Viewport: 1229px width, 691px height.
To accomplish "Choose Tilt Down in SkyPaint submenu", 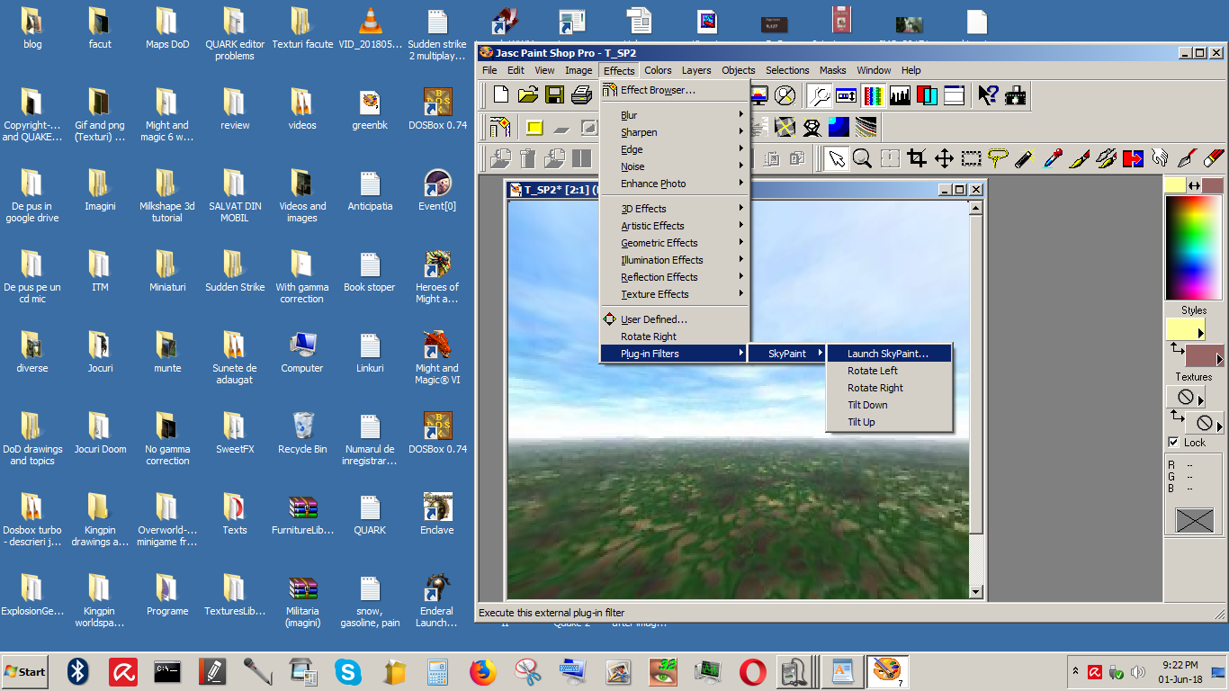I will tap(889, 405).
